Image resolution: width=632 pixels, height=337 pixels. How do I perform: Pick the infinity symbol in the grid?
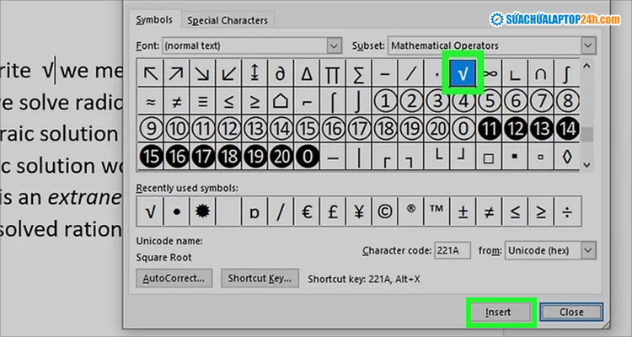click(489, 73)
